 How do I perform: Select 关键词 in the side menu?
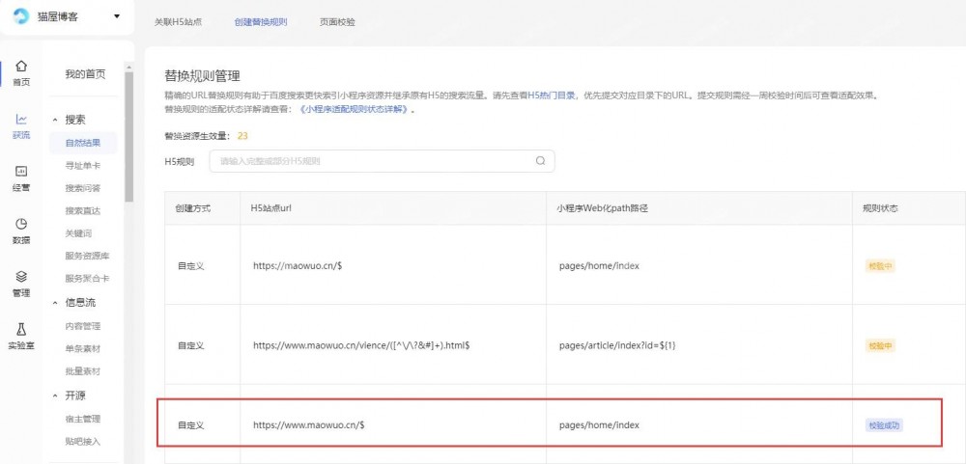(78, 233)
